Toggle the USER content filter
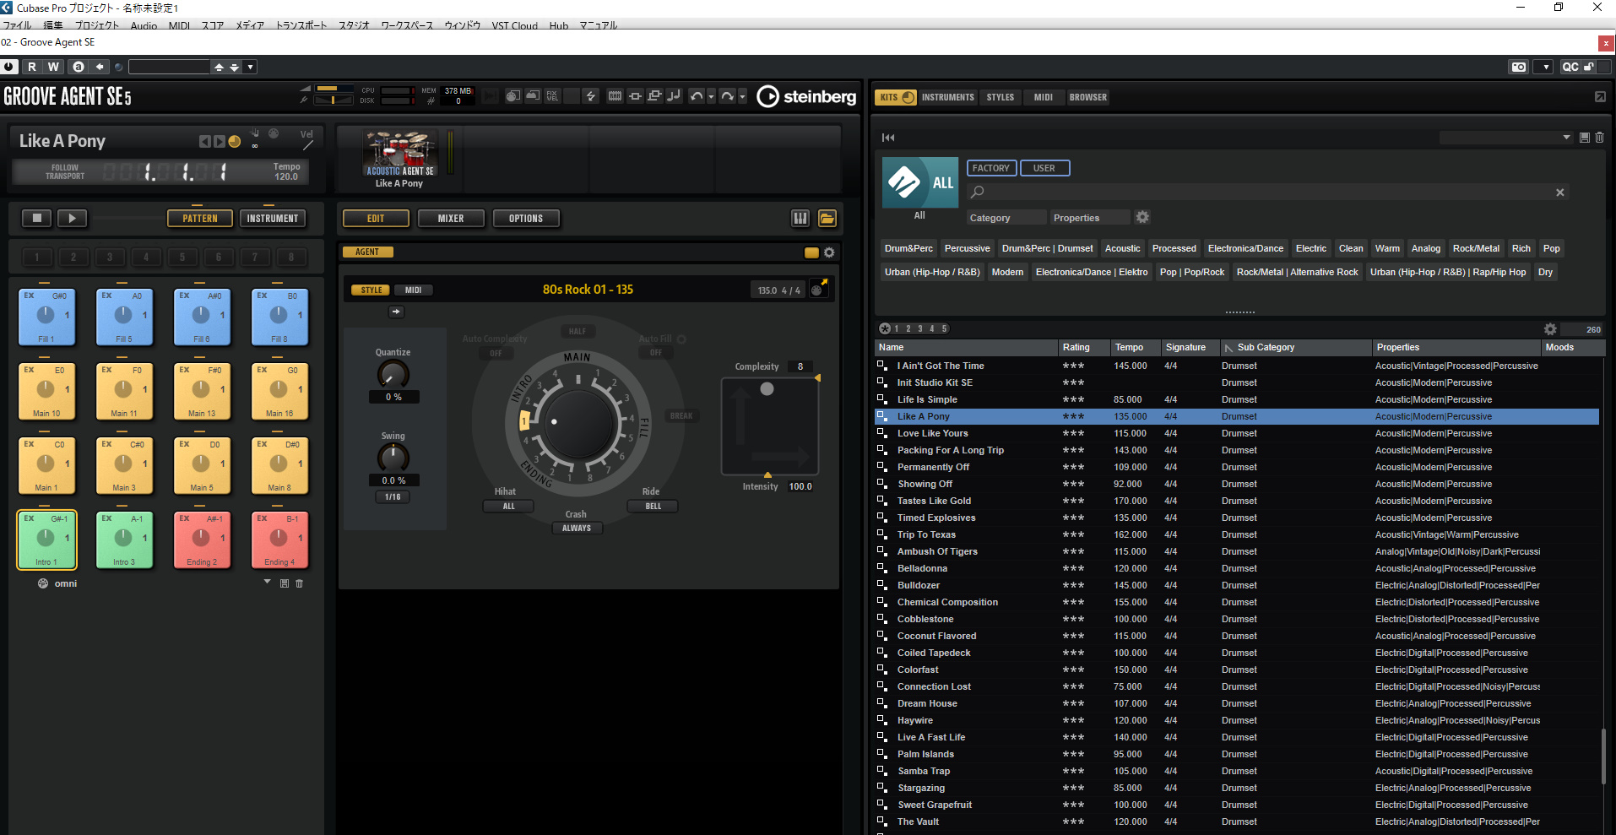This screenshot has height=835, width=1616. 1044,168
